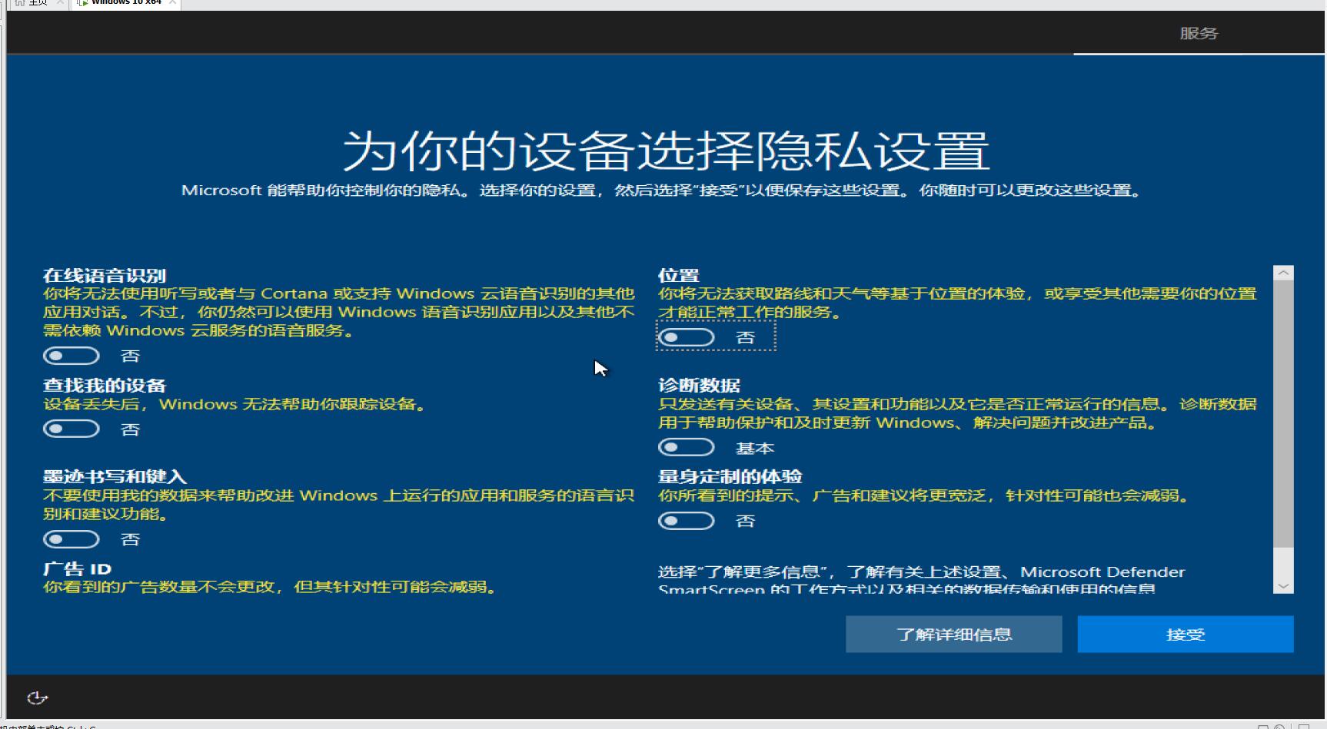Open the Ease of Access icon
Screen dimensions: 1327x729
coord(37,698)
